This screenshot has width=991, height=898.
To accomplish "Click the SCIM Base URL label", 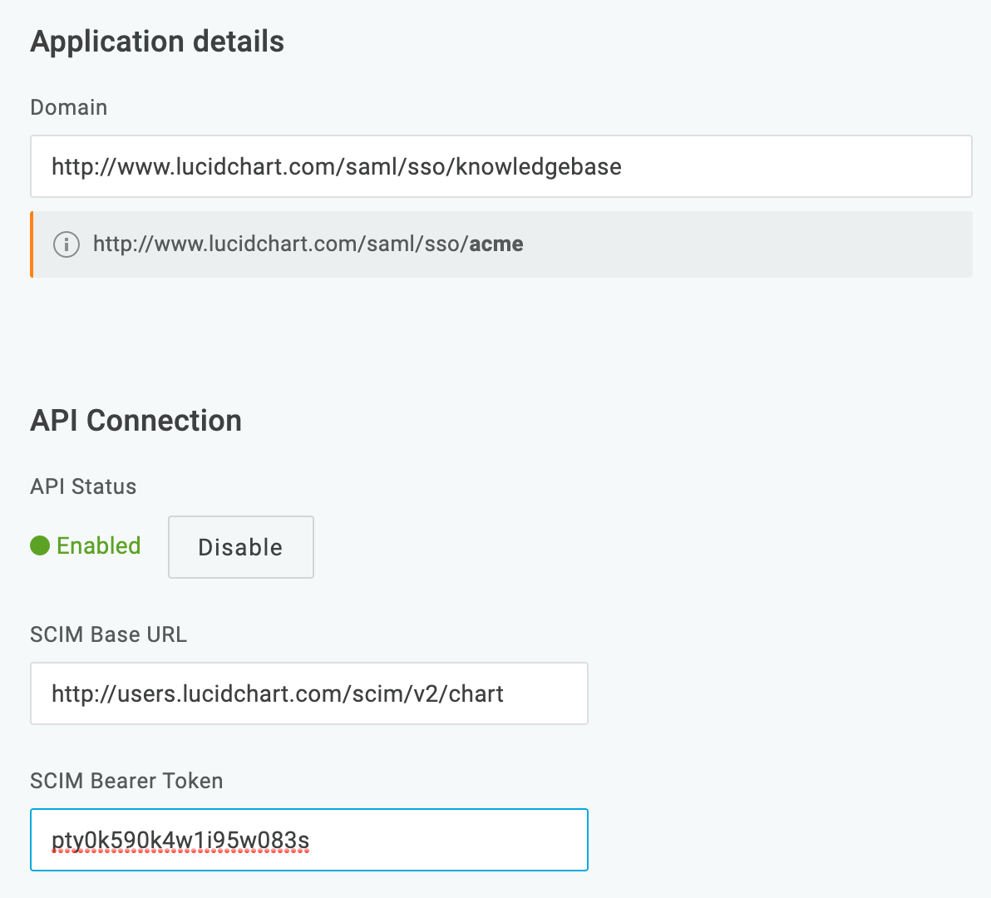I will (109, 634).
